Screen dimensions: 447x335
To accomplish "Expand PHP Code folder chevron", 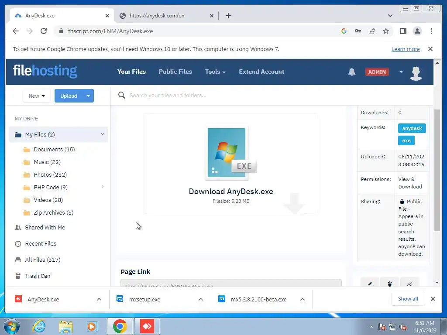I will tap(103, 187).
